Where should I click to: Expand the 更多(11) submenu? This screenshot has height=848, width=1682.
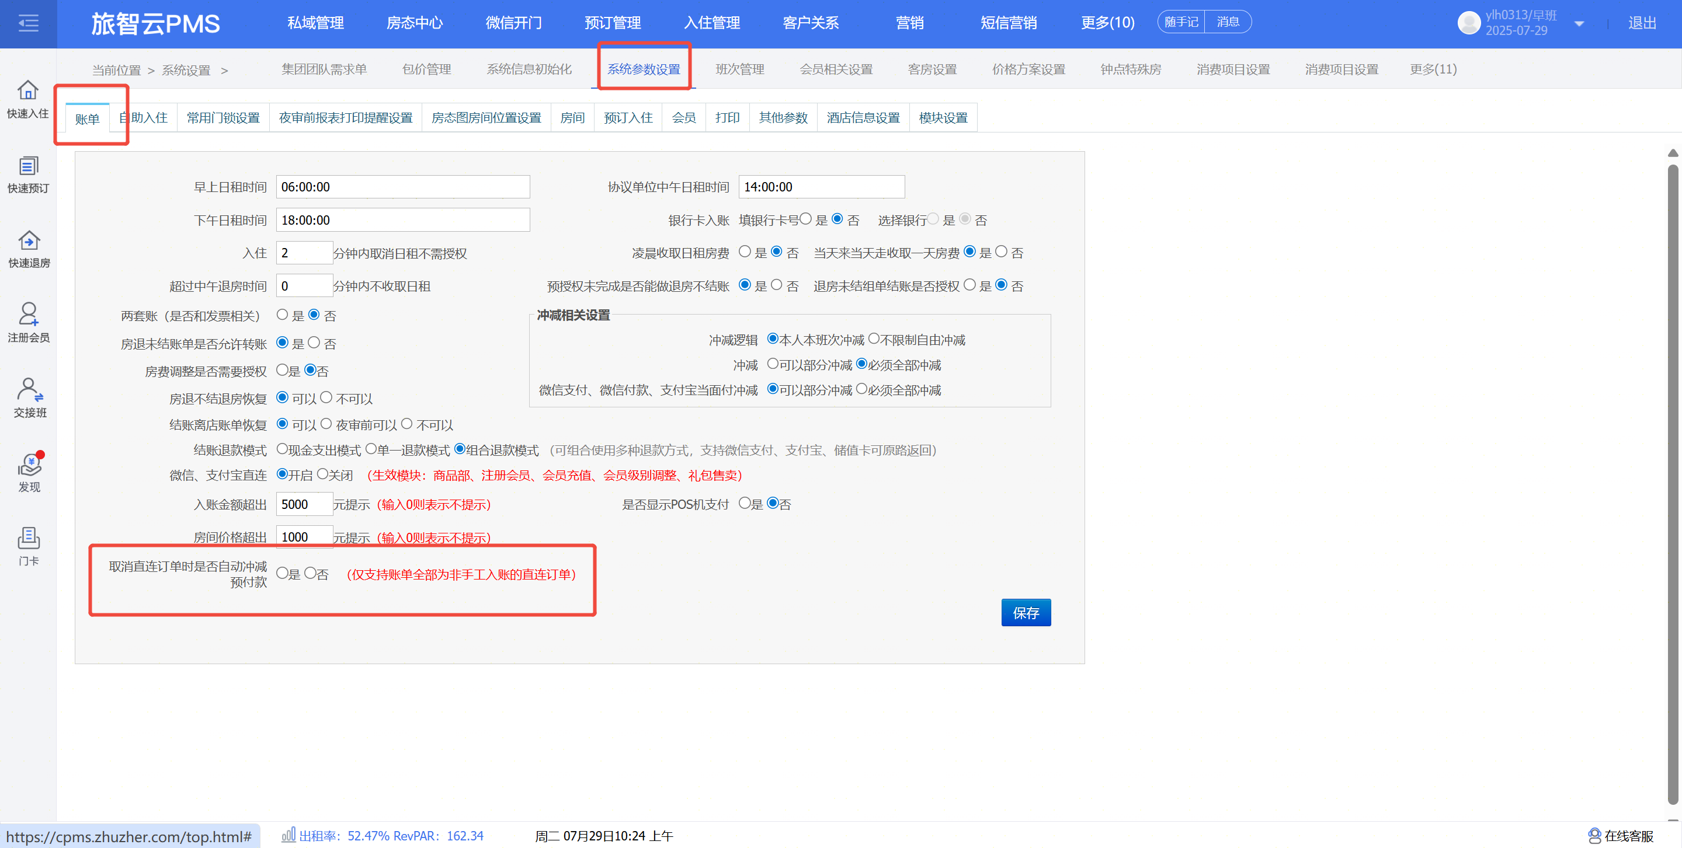pyautogui.click(x=1433, y=69)
